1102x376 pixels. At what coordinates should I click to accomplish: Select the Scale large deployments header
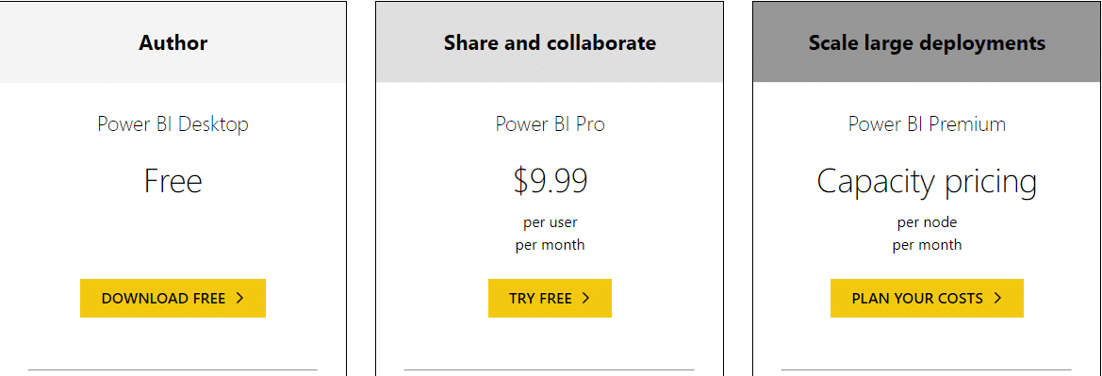pyautogui.click(x=927, y=42)
